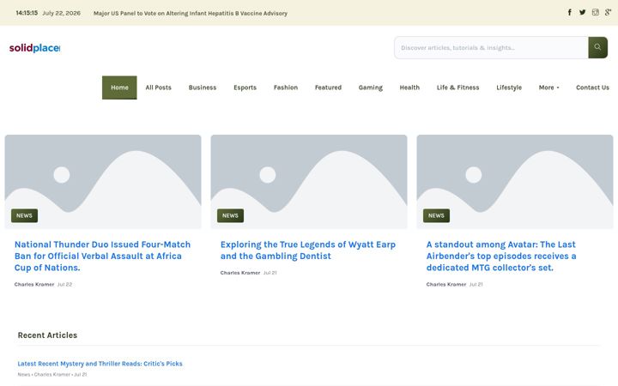Viewport: 618px width, 386px height.
Task: Click the National Thunder Duo article thumbnail
Action: (103, 182)
